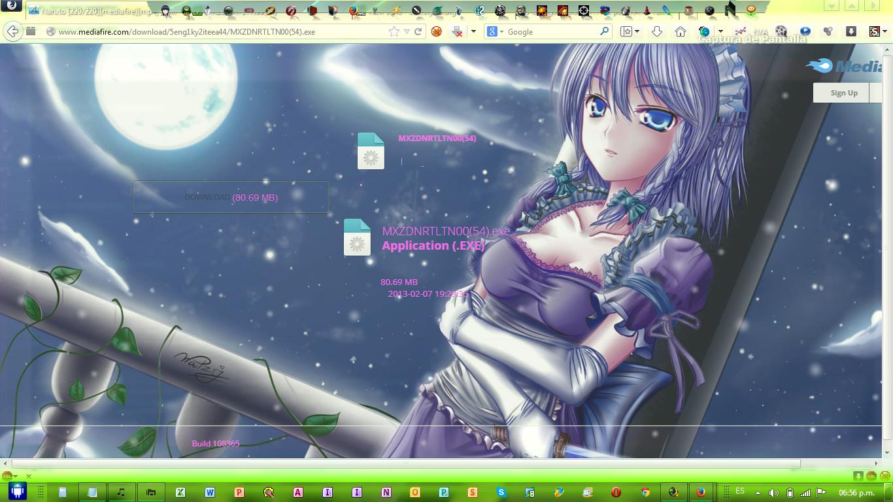
Task: Launch Skype from the taskbar
Action: coord(501,492)
